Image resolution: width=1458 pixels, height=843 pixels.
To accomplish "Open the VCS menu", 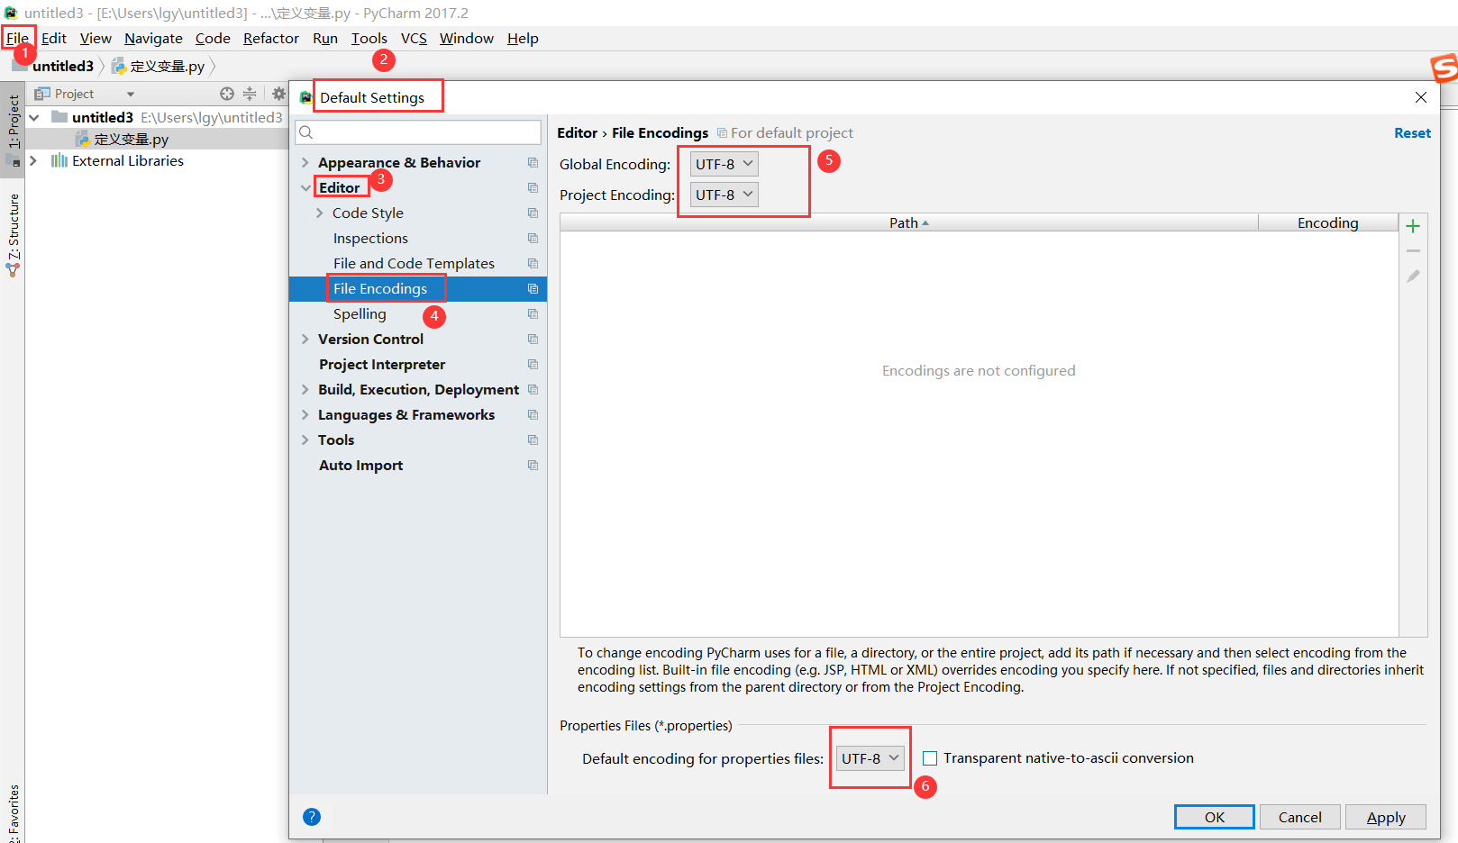I will (x=414, y=38).
